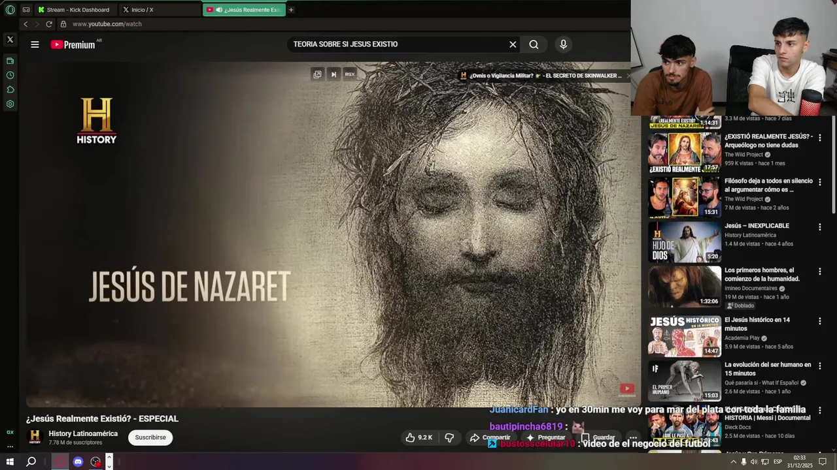Open the wallet icon in Opera sidebar

pyautogui.click(x=10, y=61)
